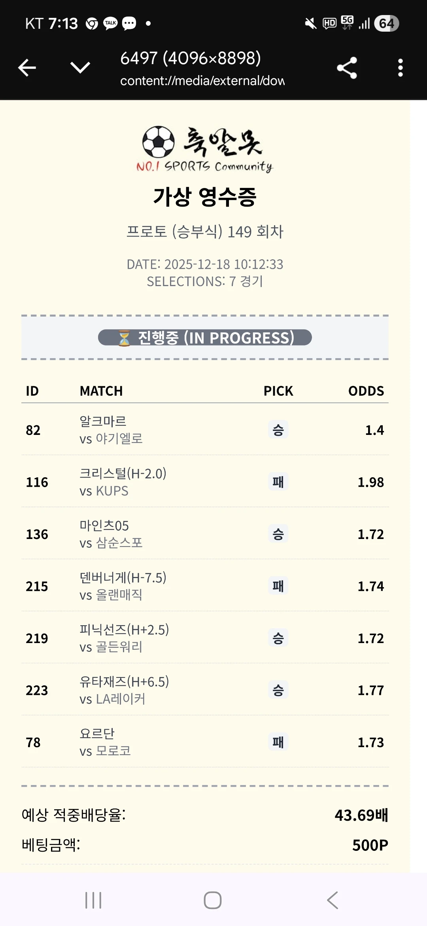Tap the 승 pick badge for 알크마르 match
Image resolution: width=427 pixels, height=926 pixels.
click(278, 429)
